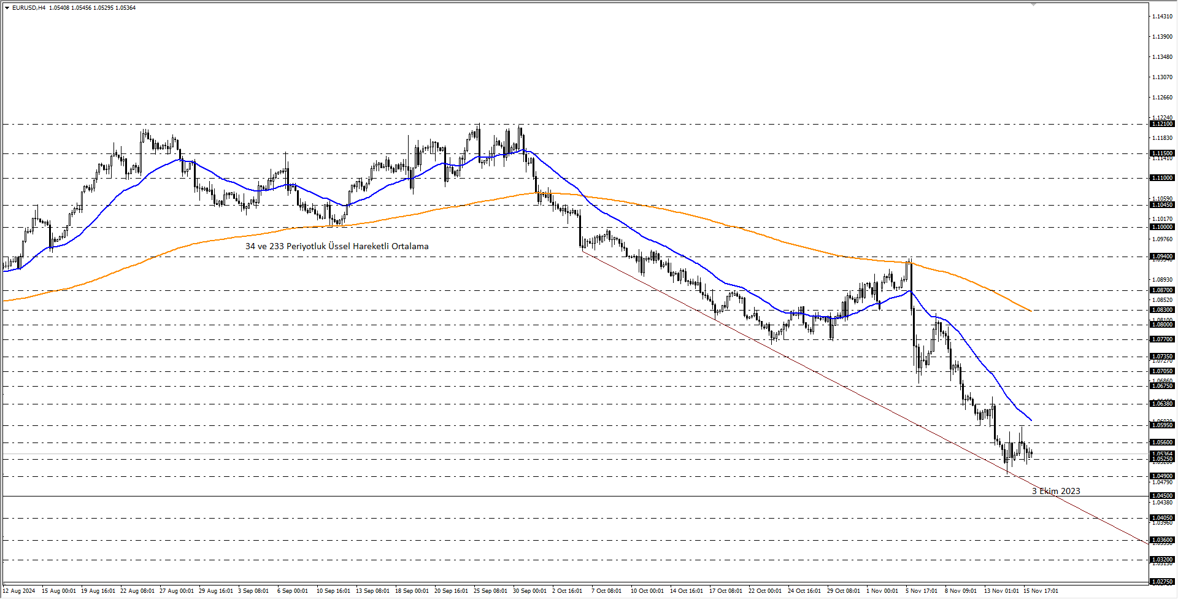Click the '1 Nov 00:01' time axis label
The width and height of the screenshot is (1178, 599).
point(882,591)
